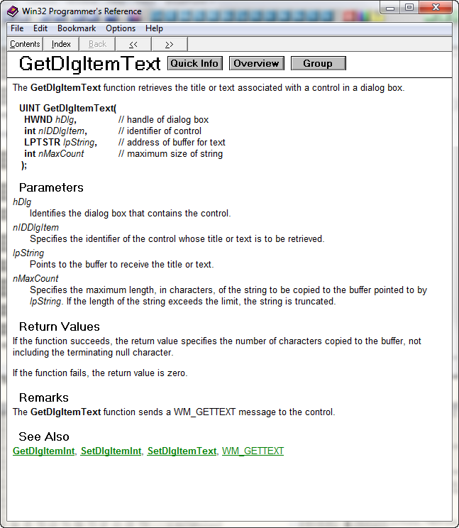Open the Help menu

[154, 28]
